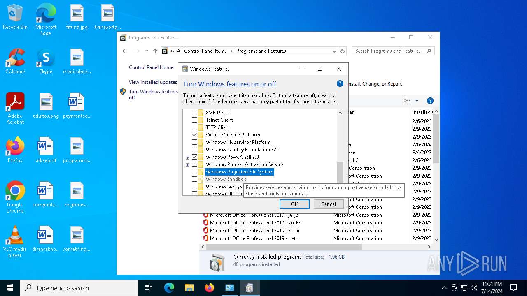Image resolution: width=527 pixels, height=296 pixels.
Task: Check the SMB Direct feature checkbox
Action: (194, 113)
